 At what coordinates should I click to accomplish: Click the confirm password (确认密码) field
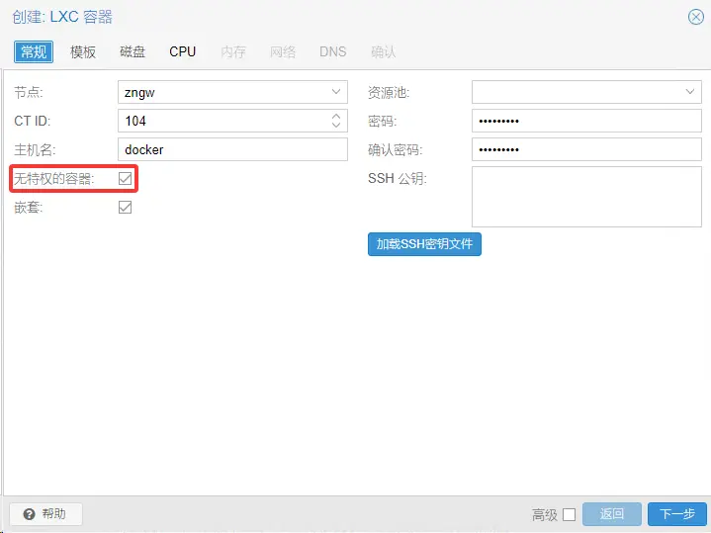(x=585, y=149)
